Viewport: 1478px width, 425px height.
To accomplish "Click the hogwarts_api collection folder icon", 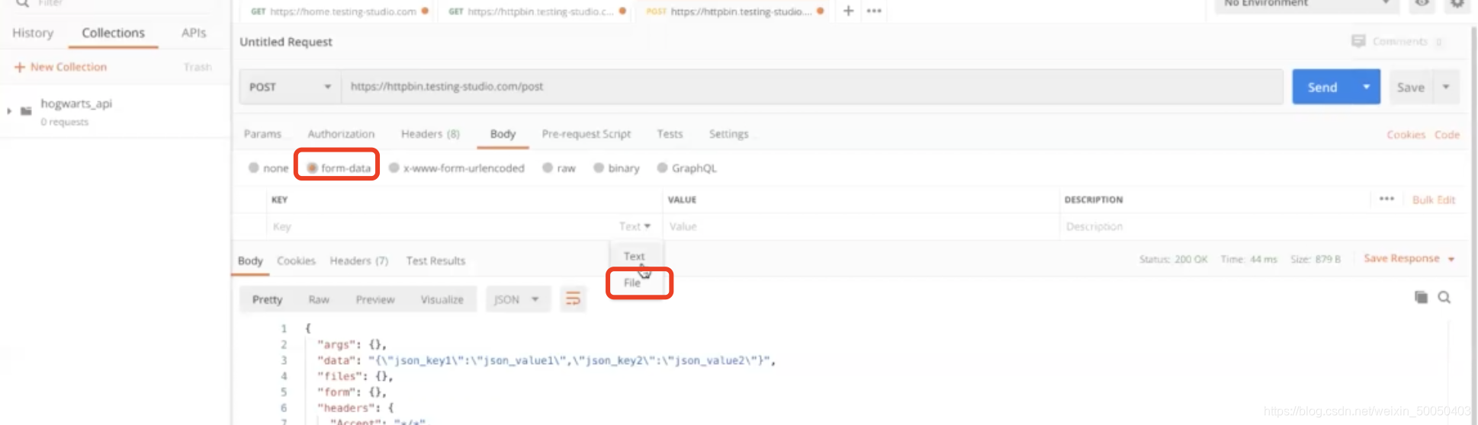I will [x=26, y=111].
